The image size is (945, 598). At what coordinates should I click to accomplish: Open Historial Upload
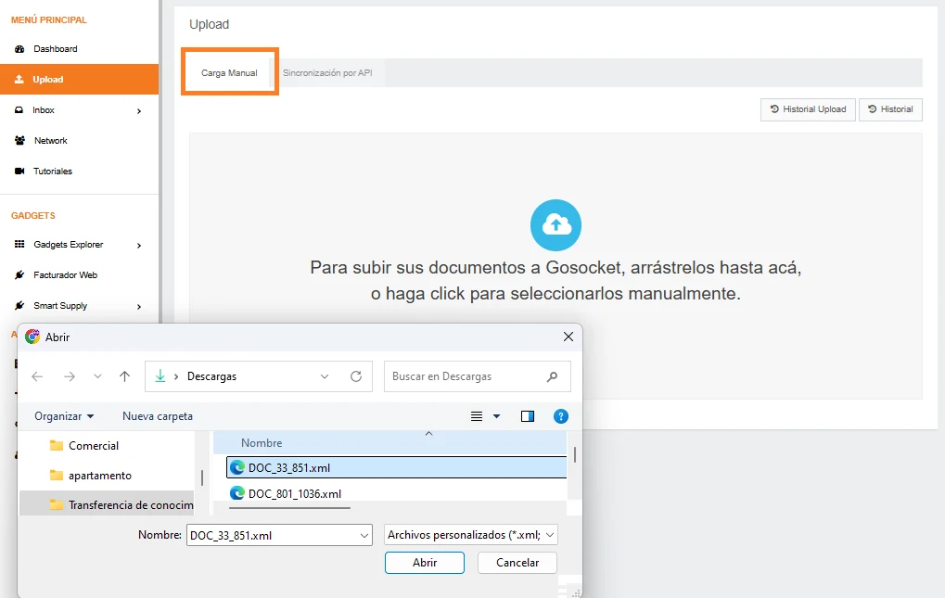pos(808,109)
